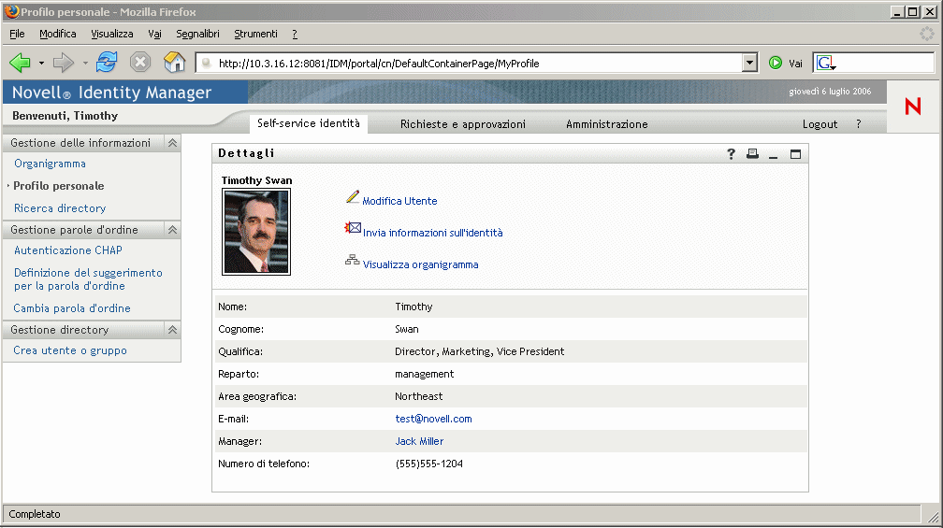Image resolution: width=943 pixels, height=528 pixels.
Task: Open the Segnalibri menu
Action: coord(197,34)
